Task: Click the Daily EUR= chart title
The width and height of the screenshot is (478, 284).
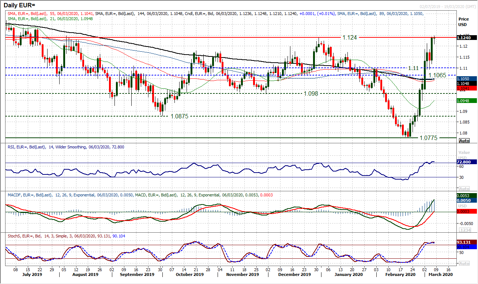Action: pos(18,4)
